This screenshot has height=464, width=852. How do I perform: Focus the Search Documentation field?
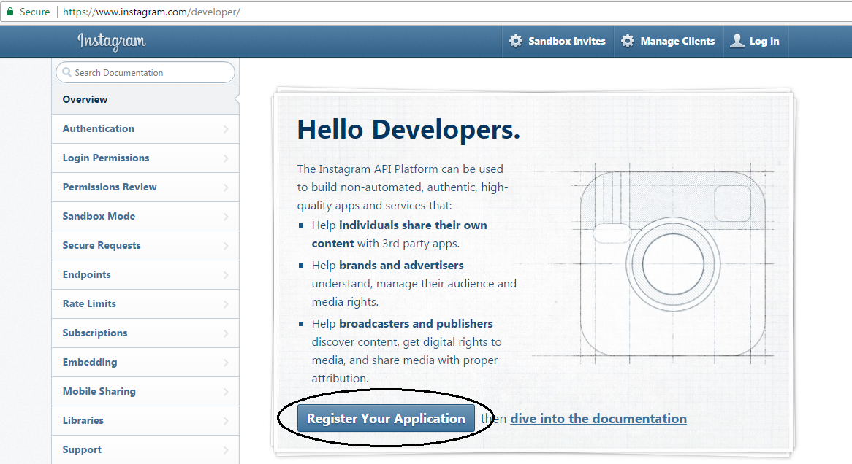pyautogui.click(x=145, y=72)
